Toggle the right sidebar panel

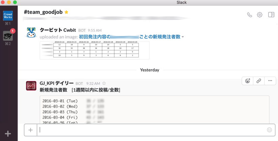pos(271,15)
